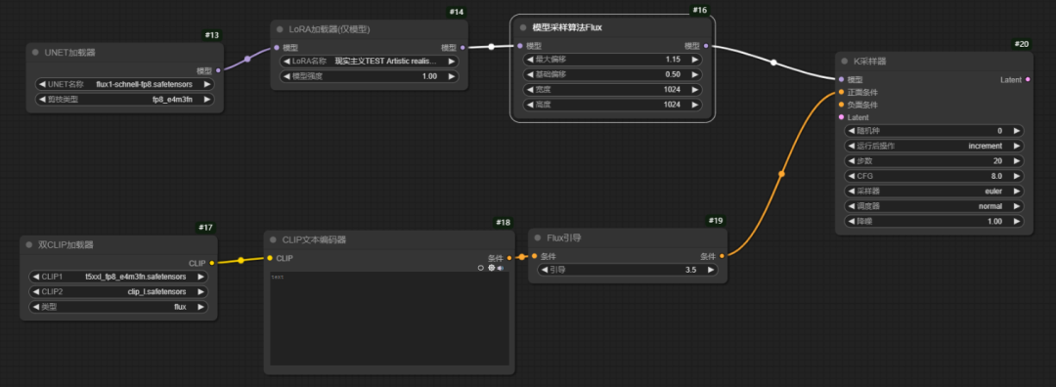This screenshot has width=1056, height=387.
Task: Click next arrow on CLIP2 selector
Action: [200, 291]
